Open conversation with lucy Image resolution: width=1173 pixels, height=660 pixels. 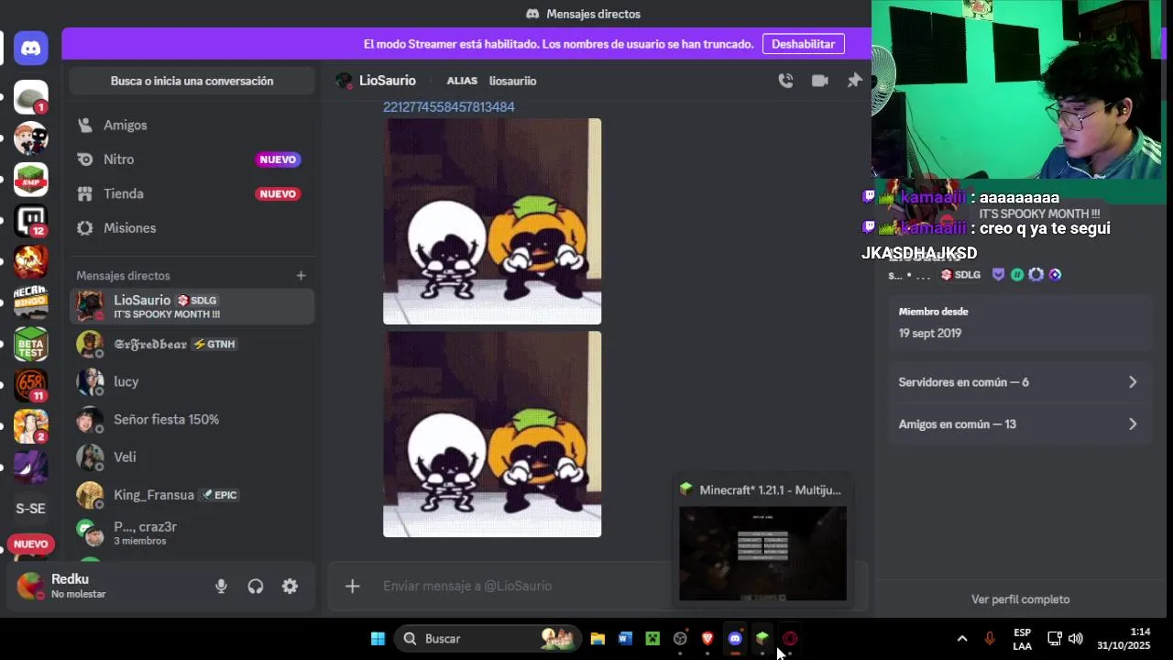tap(192, 381)
